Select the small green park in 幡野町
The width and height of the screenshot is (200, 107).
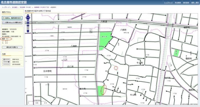pyautogui.click(x=176, y=53)
